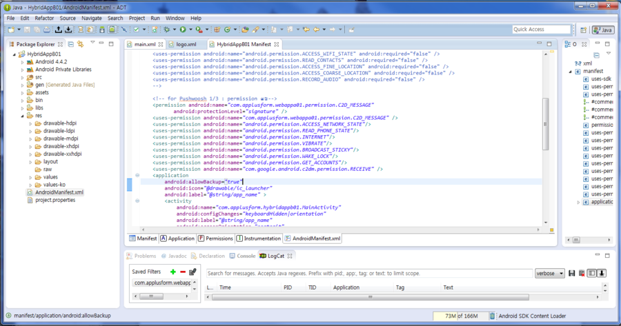This screenshot has width=621, height=326.
Task: Toggle LogCat scroll lock button
Action: click(x=602, y=274)
